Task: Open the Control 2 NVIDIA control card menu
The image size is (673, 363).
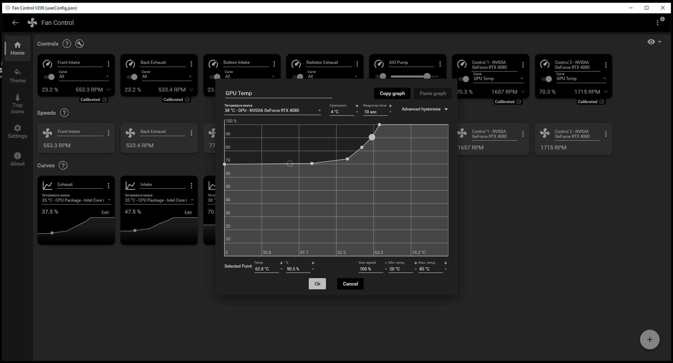Action: 606,65
